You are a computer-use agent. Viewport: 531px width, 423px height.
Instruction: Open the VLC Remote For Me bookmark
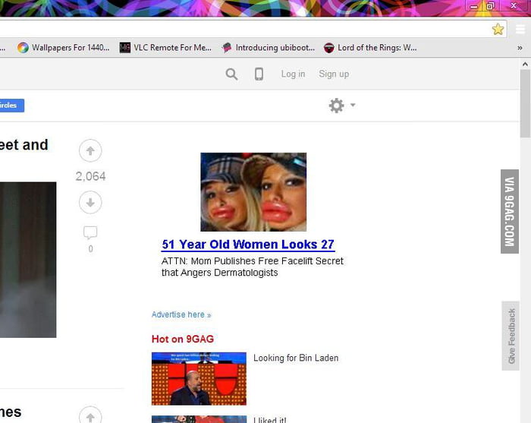165,47
